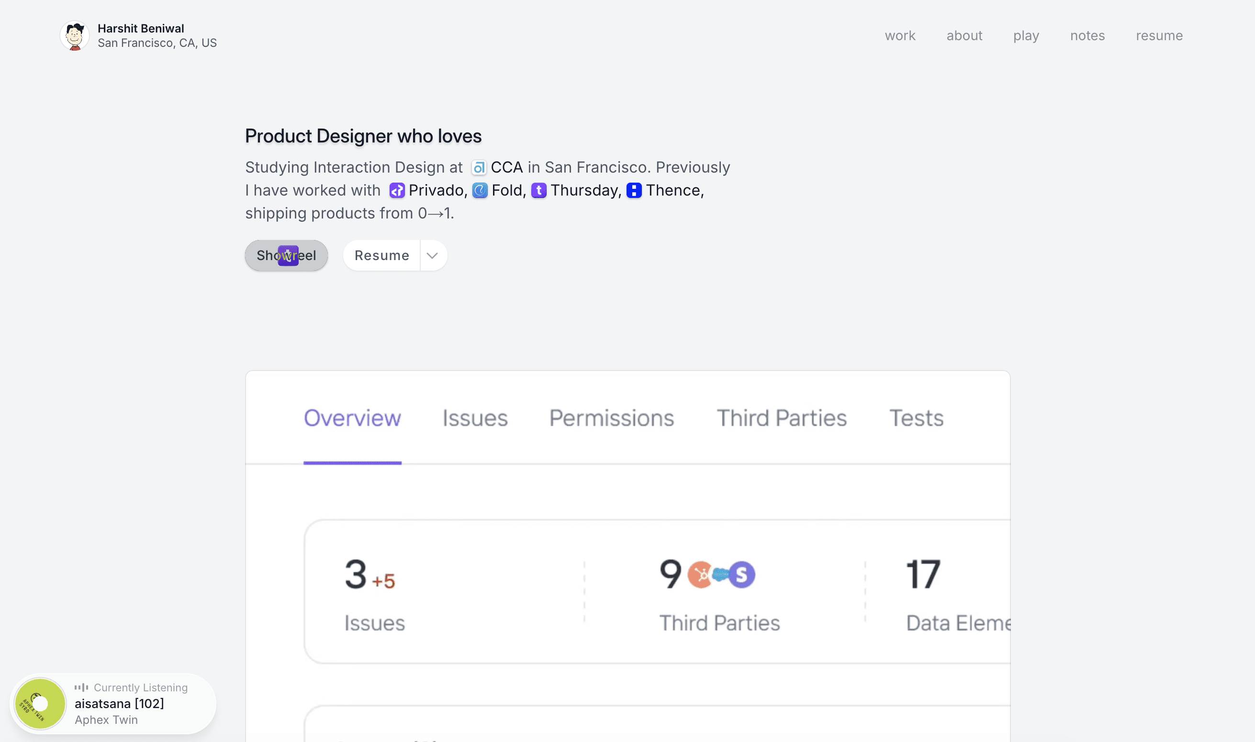Click the Harshit Beniwal name text
Image resolution: width=1255 pixels, height=742 pixels.
(x=141, y=29)
